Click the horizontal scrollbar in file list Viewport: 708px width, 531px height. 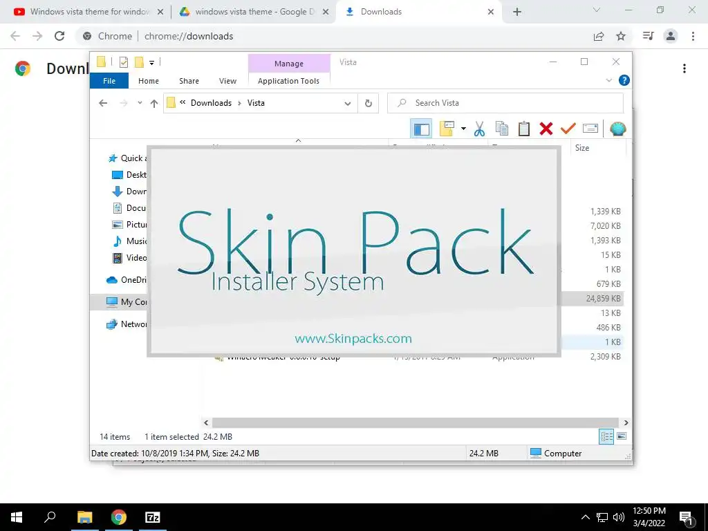tap(416, 422)
